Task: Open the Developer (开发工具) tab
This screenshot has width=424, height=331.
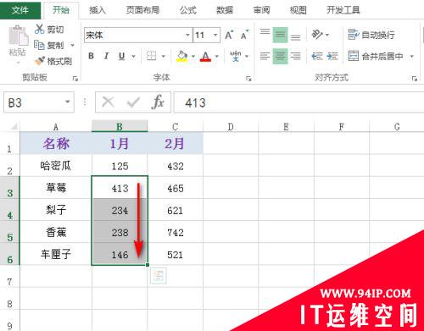Action: (343, 10)
